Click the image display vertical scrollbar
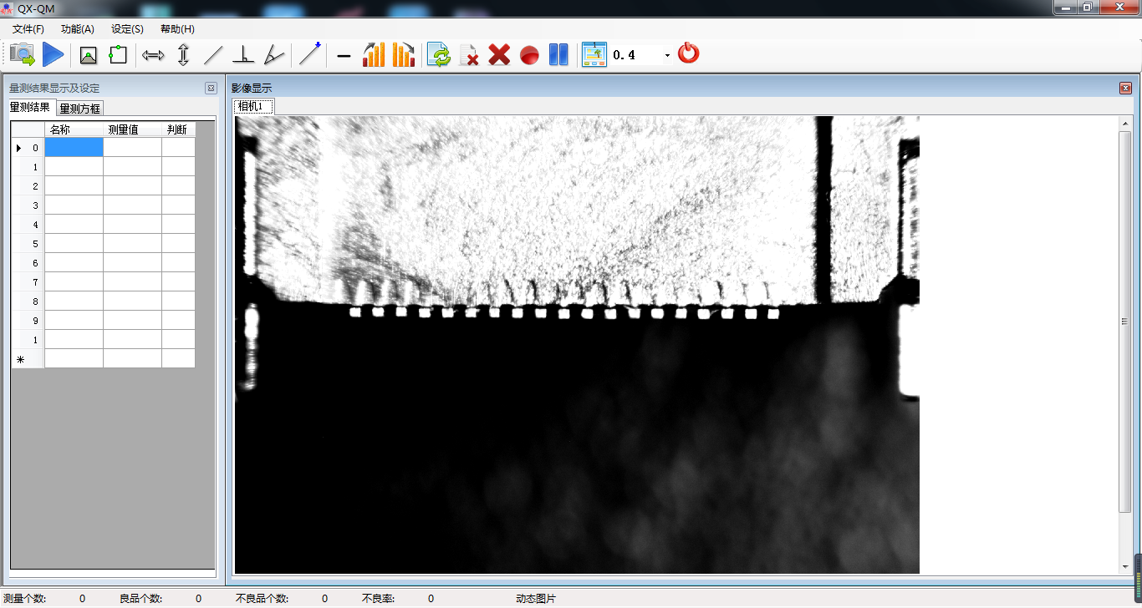This screenshot has height=608, width=1142. click(1124, 321)
